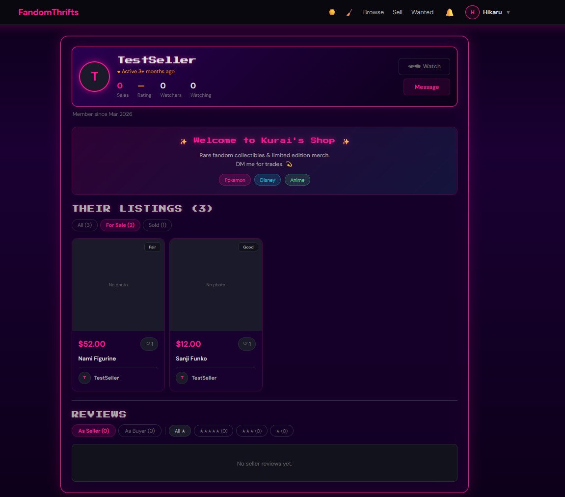This screenshot has width=565, height=497.
Task: Click the $52.00 price
Action: 92,344
